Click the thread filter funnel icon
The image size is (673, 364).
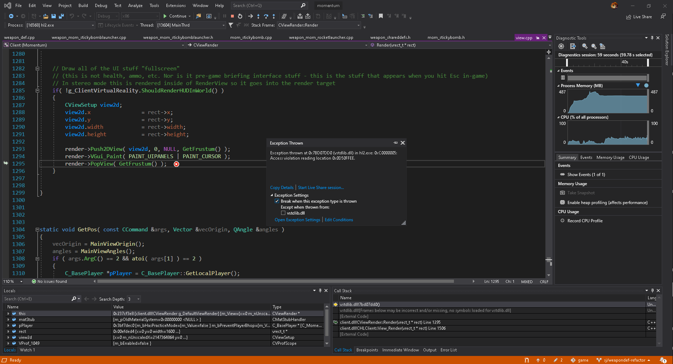(231, 25)
